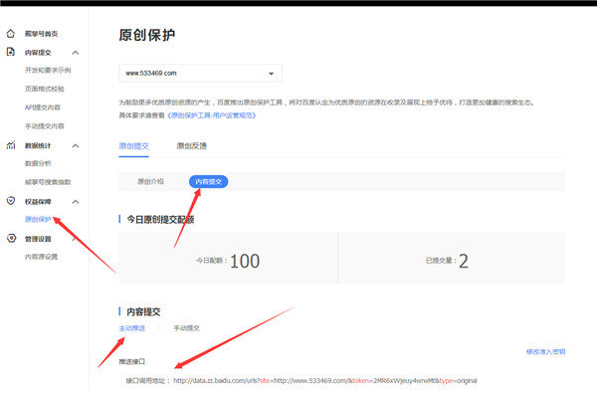Screen dimensions: 597x393
Task: Open 熊掌号首页 in the sidebar
Action: click(41, 34)
